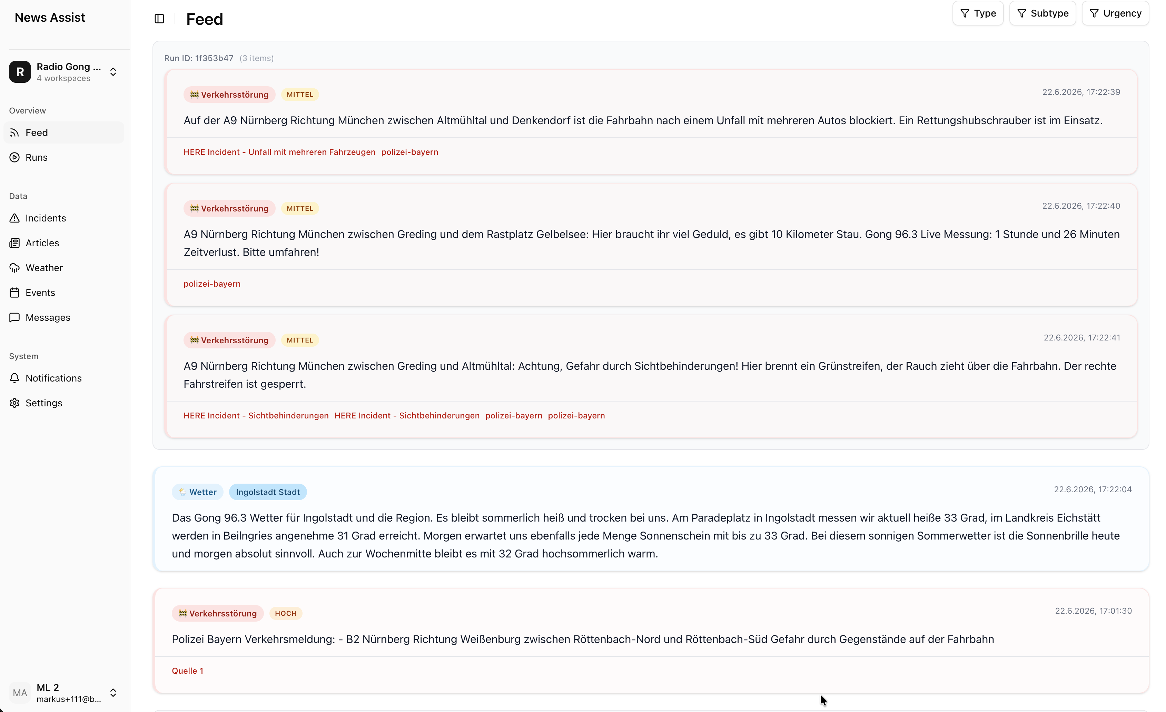Open polizei-bayern source in the Rettungshubschrauber card

(x=409, y=152)
